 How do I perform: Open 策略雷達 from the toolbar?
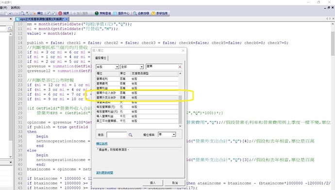coord(103,13)
